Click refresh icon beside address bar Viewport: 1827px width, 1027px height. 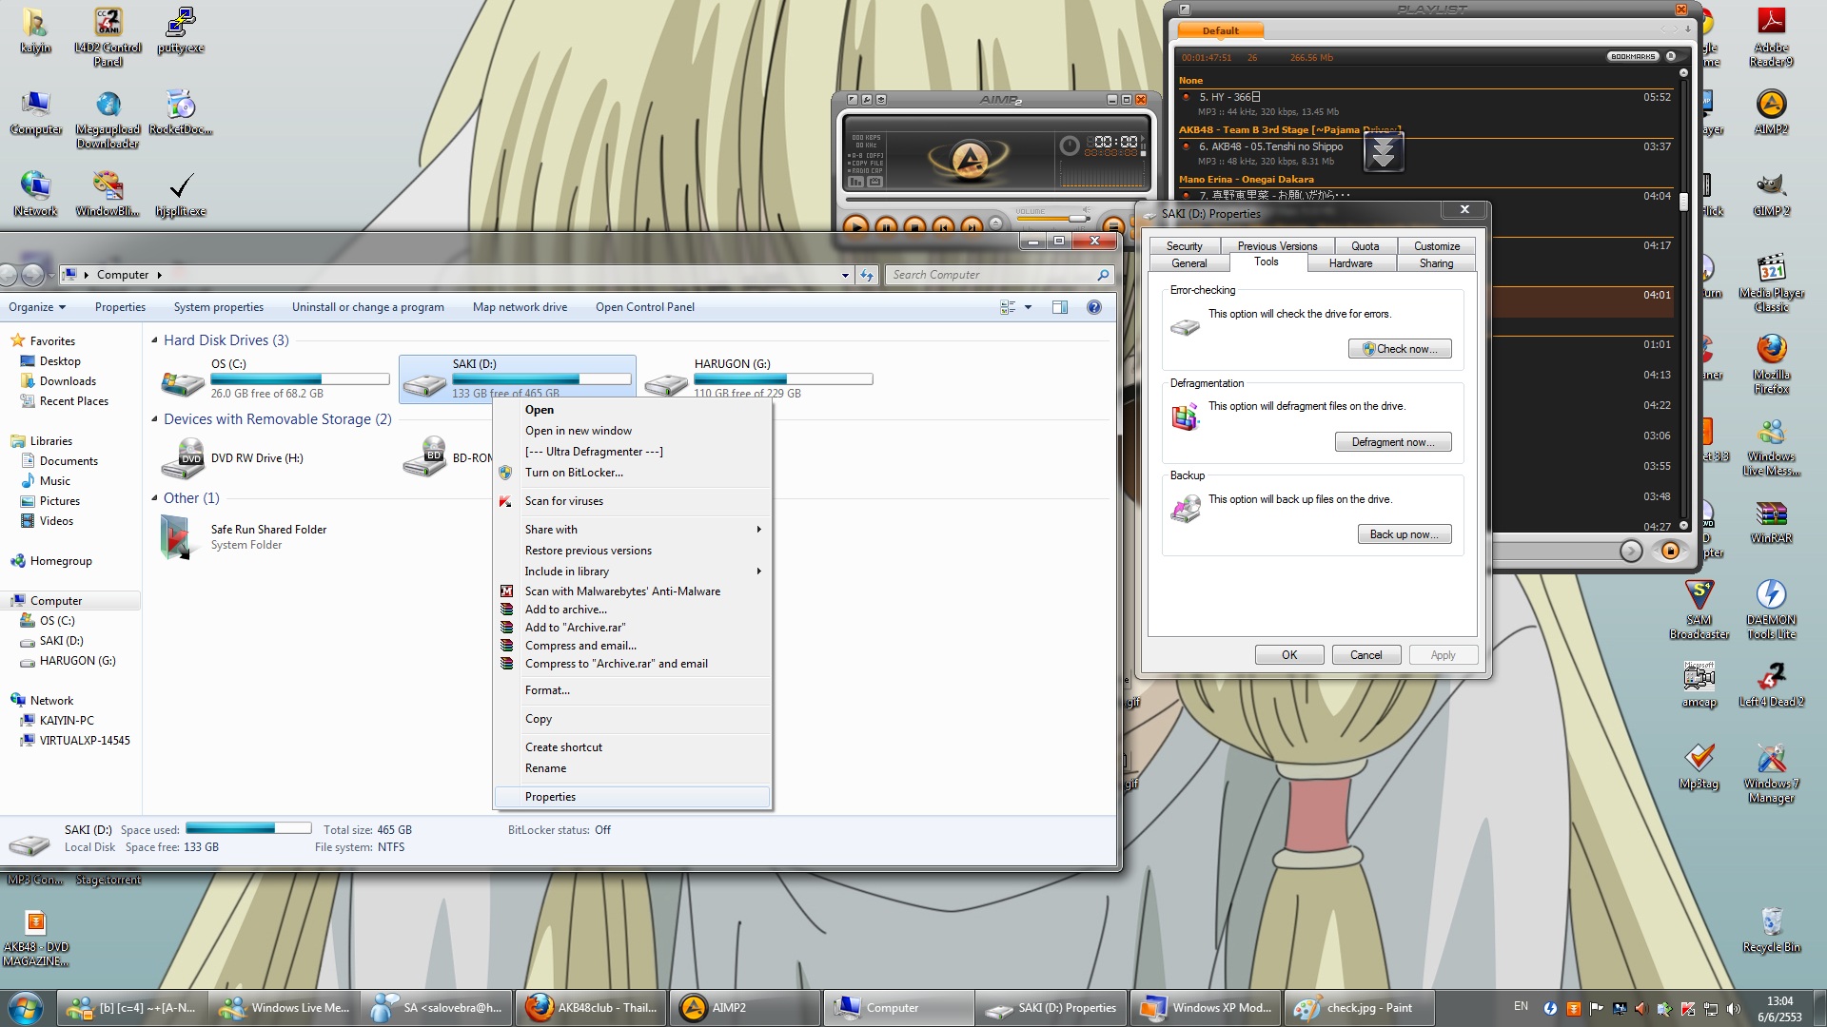pos(867,275)
